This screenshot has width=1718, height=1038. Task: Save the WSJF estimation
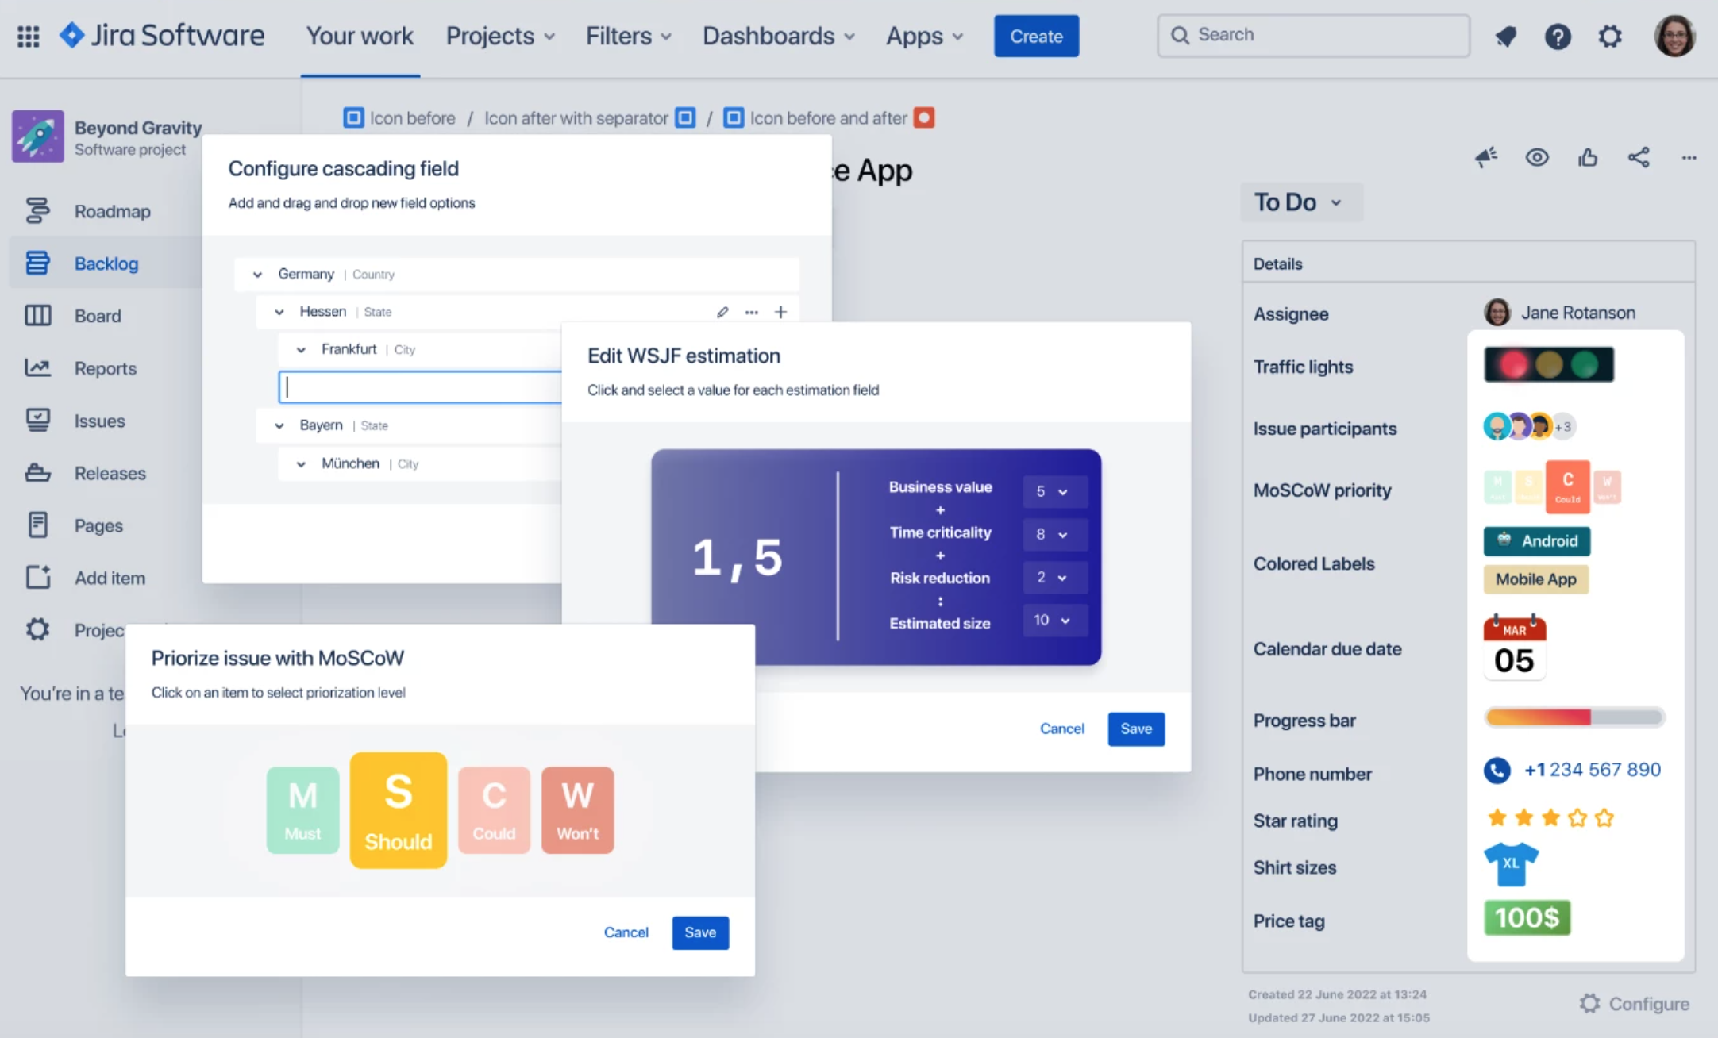(x=1136, y=729)
